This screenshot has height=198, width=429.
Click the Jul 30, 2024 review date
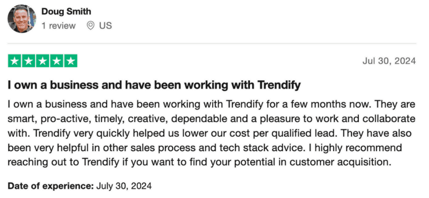click(389, 61)
